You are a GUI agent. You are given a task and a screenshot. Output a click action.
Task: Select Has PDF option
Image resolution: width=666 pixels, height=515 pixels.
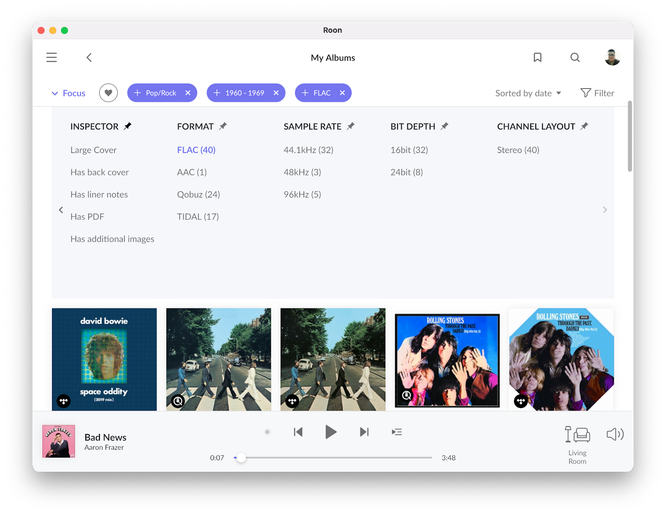87,217
